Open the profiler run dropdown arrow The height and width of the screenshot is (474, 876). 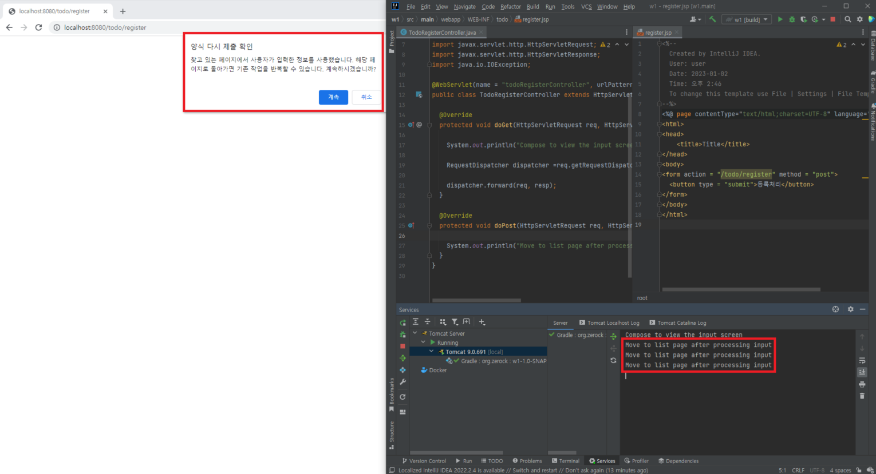[x=823, y=19]
